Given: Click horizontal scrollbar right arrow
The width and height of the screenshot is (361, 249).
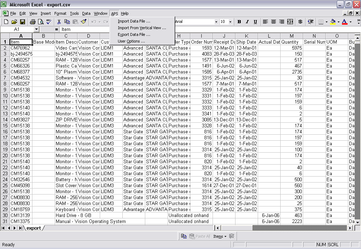Looking at the screenshot, I should 350,228.
